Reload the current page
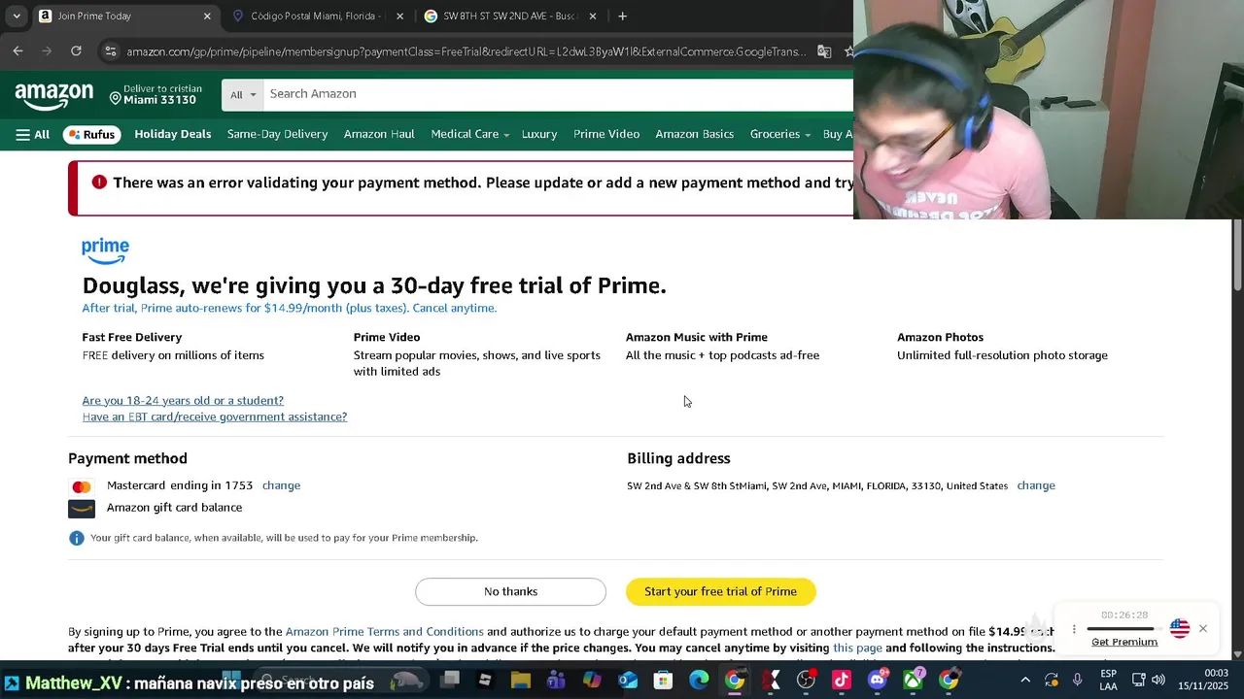Screen dimensions: 1244x699 pos(77,51)
